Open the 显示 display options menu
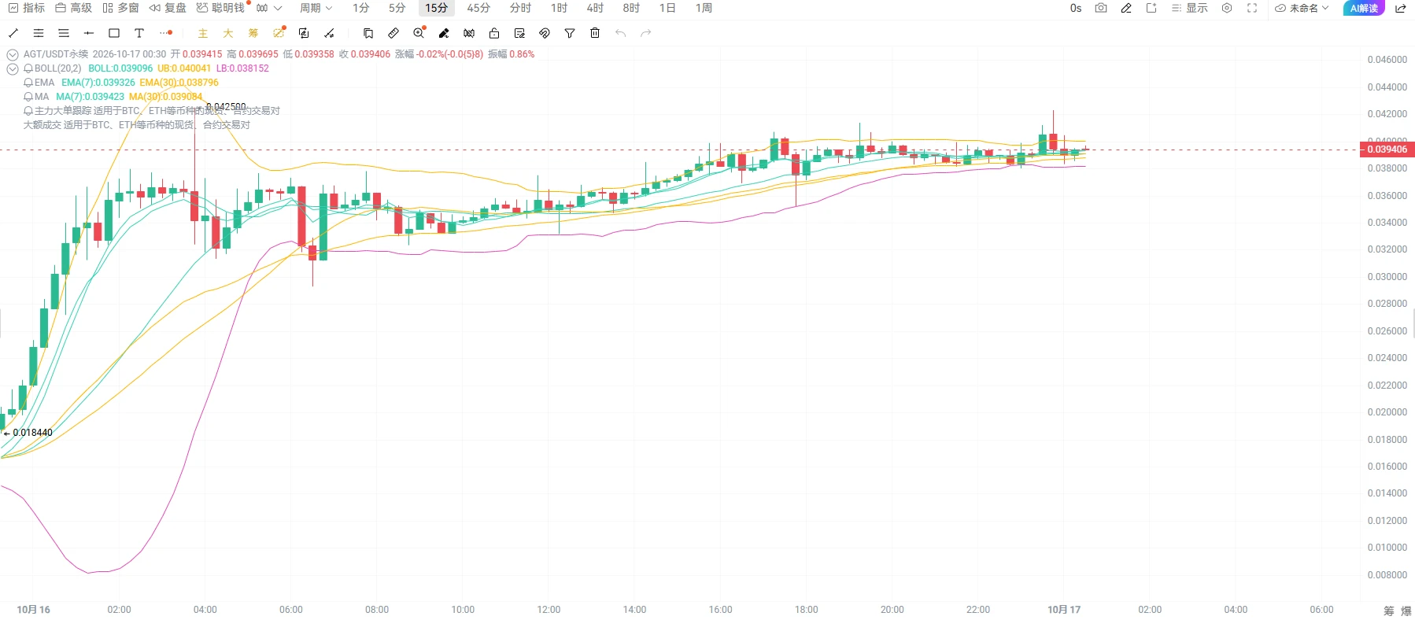1415x620 pixels. [1189, 8]
